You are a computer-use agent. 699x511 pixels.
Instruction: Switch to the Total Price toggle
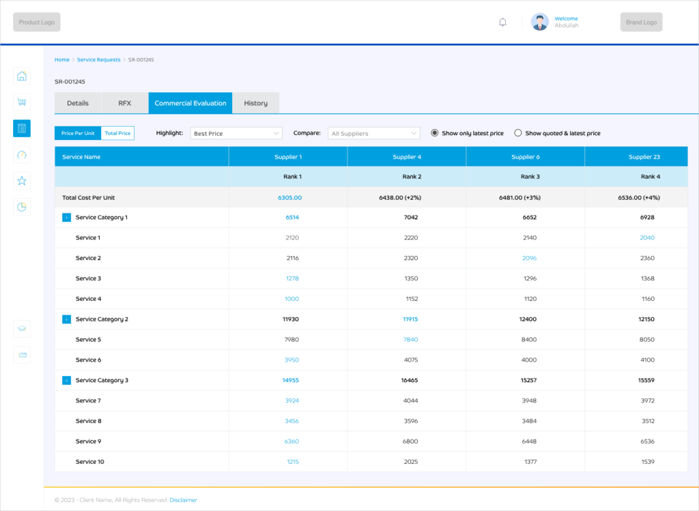tap(117, 133)
